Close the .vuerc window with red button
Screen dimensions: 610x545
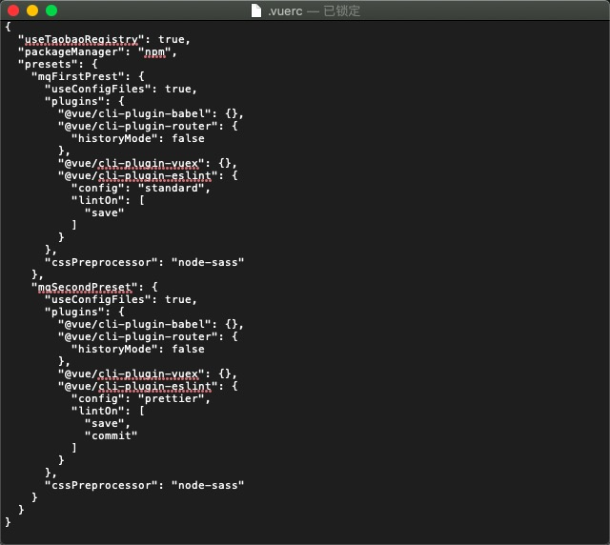(x=13, y=10)
